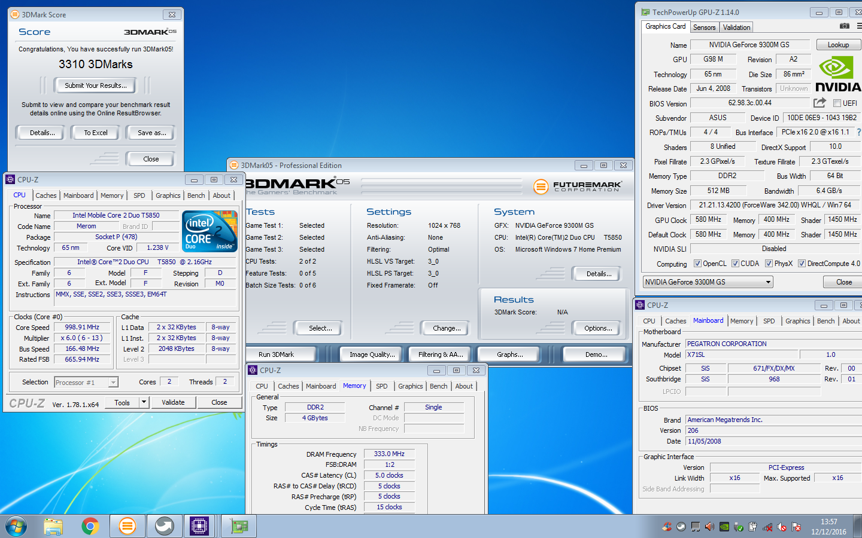Switch to 3DMark orange taskbar icon

coord(127,526)
